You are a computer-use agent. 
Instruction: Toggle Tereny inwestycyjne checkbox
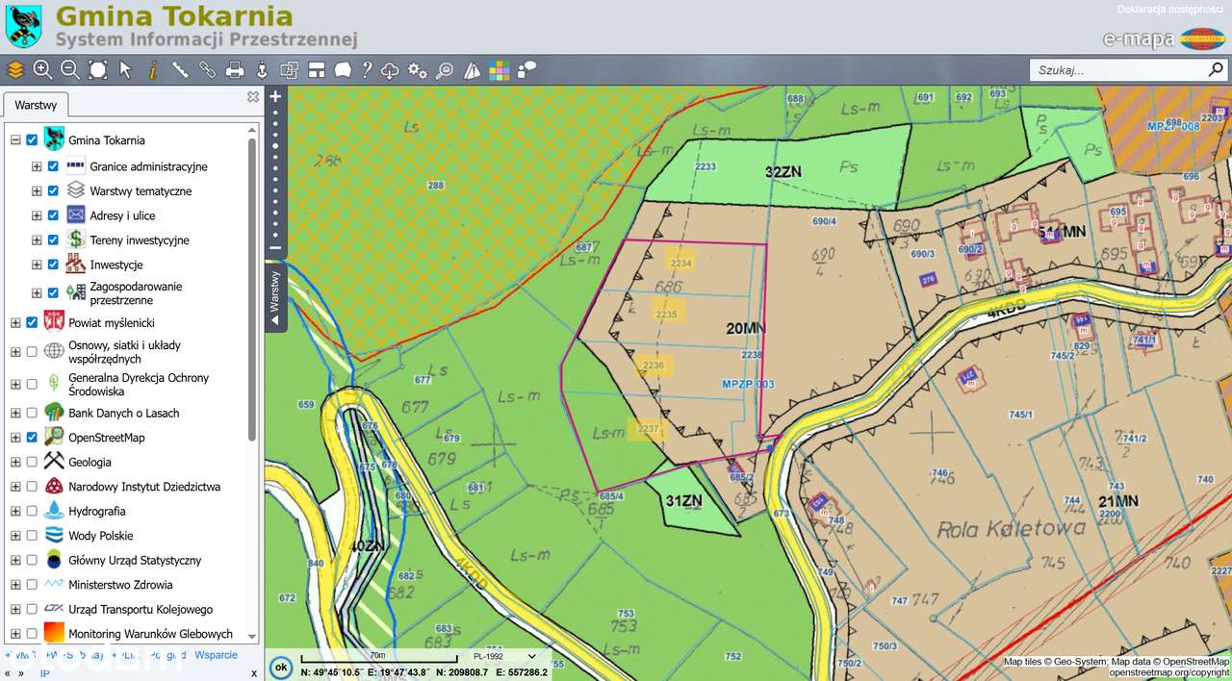(54, 240)
